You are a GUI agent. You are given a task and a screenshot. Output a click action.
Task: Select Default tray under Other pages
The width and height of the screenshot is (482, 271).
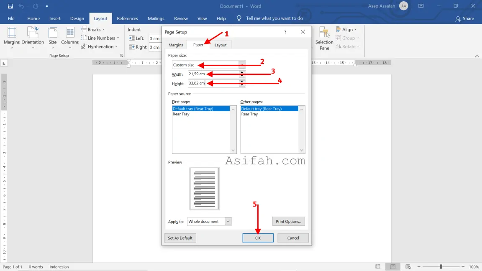pos(269,109)
